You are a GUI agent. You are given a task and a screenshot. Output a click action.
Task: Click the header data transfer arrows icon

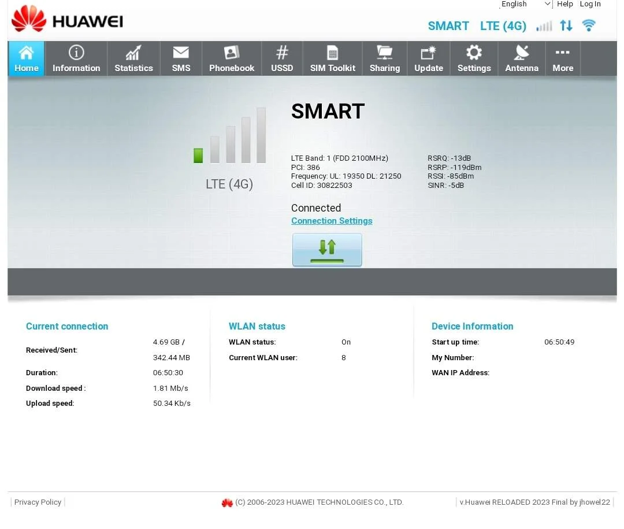(566, 26)
